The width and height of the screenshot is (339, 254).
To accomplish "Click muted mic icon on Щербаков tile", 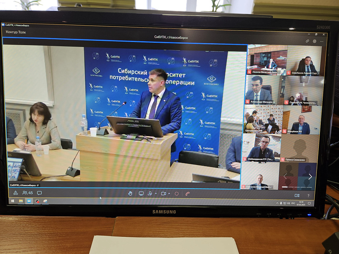I will [x=289, y=73].
